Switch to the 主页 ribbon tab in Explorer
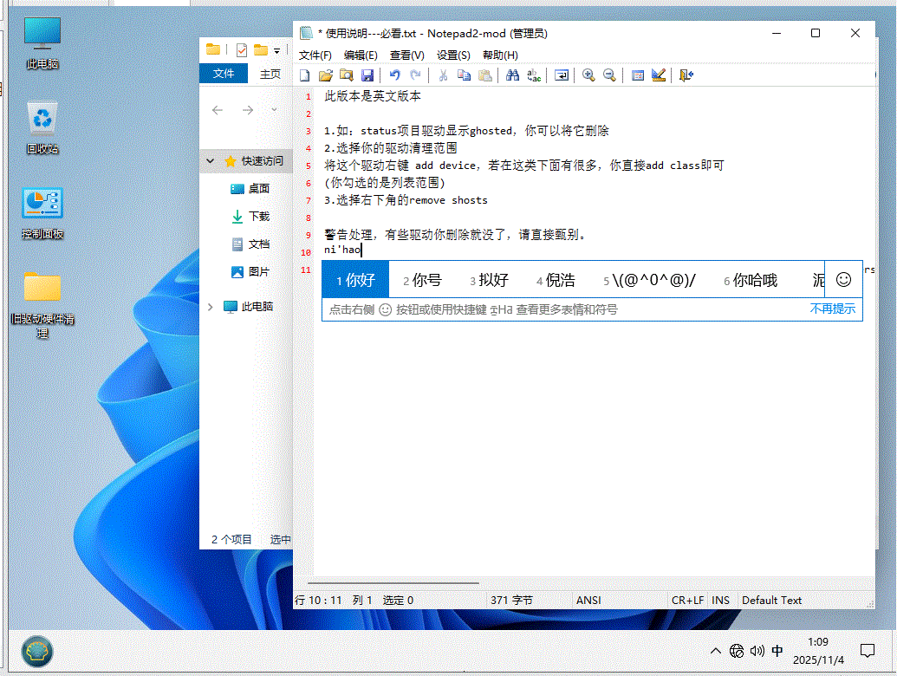Viewport: 897px width, 676px height. 270,74
